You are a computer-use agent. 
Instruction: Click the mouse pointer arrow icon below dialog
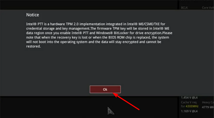(110, 111)
